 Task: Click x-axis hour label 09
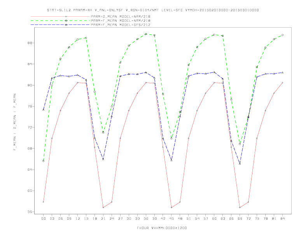coord(69,219)
